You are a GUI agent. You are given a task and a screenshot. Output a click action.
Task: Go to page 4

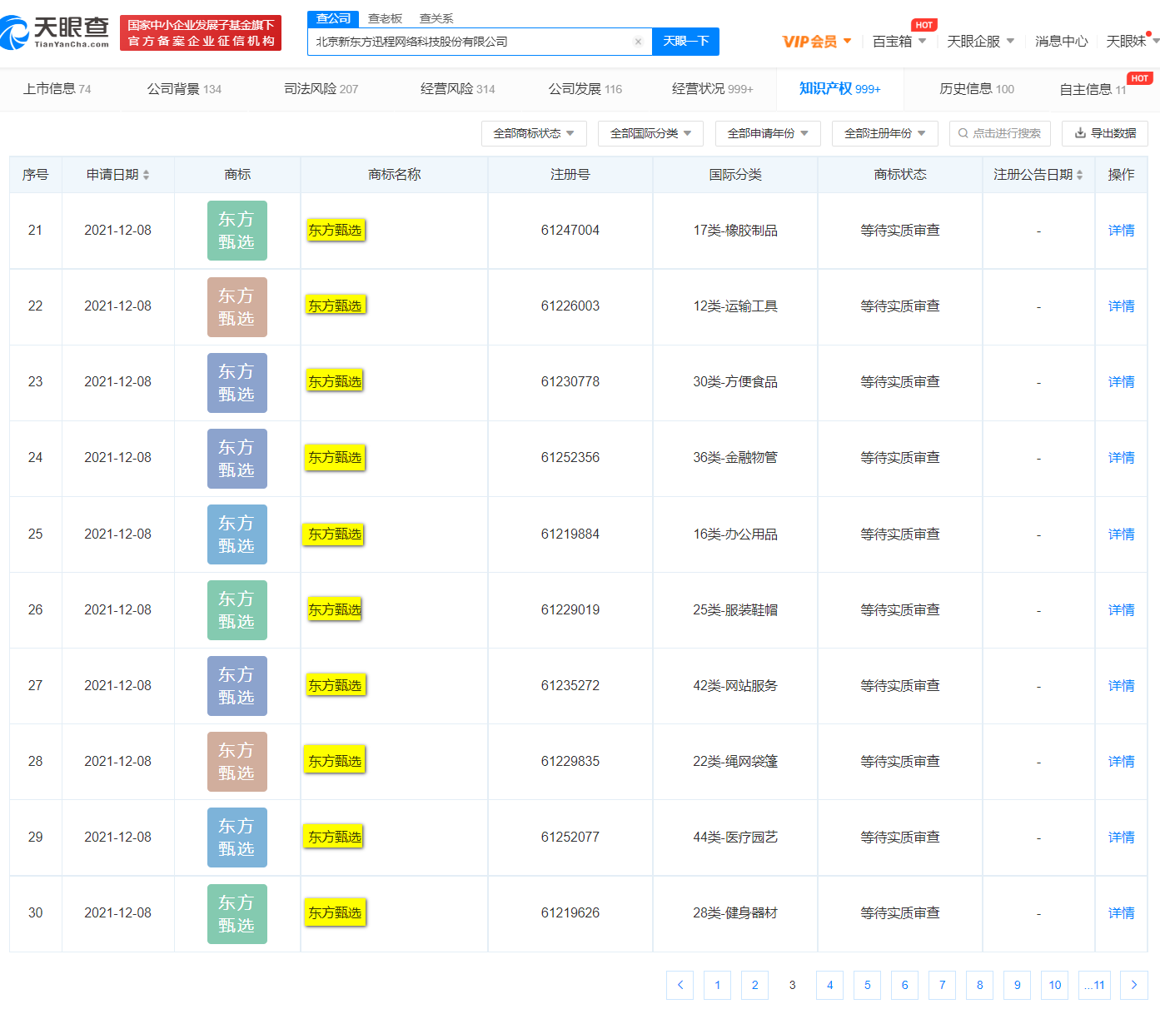(x=829, y=985)
